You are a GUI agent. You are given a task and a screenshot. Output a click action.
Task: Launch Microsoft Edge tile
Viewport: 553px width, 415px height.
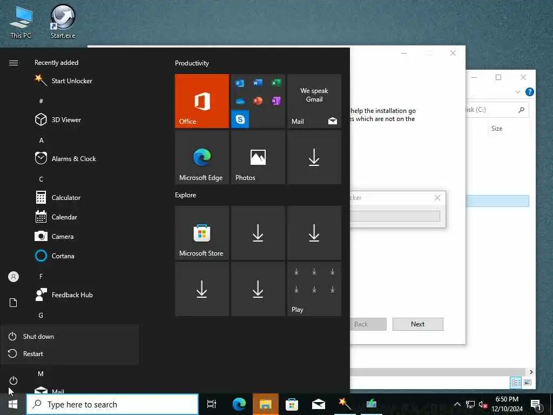coord(202,157)
